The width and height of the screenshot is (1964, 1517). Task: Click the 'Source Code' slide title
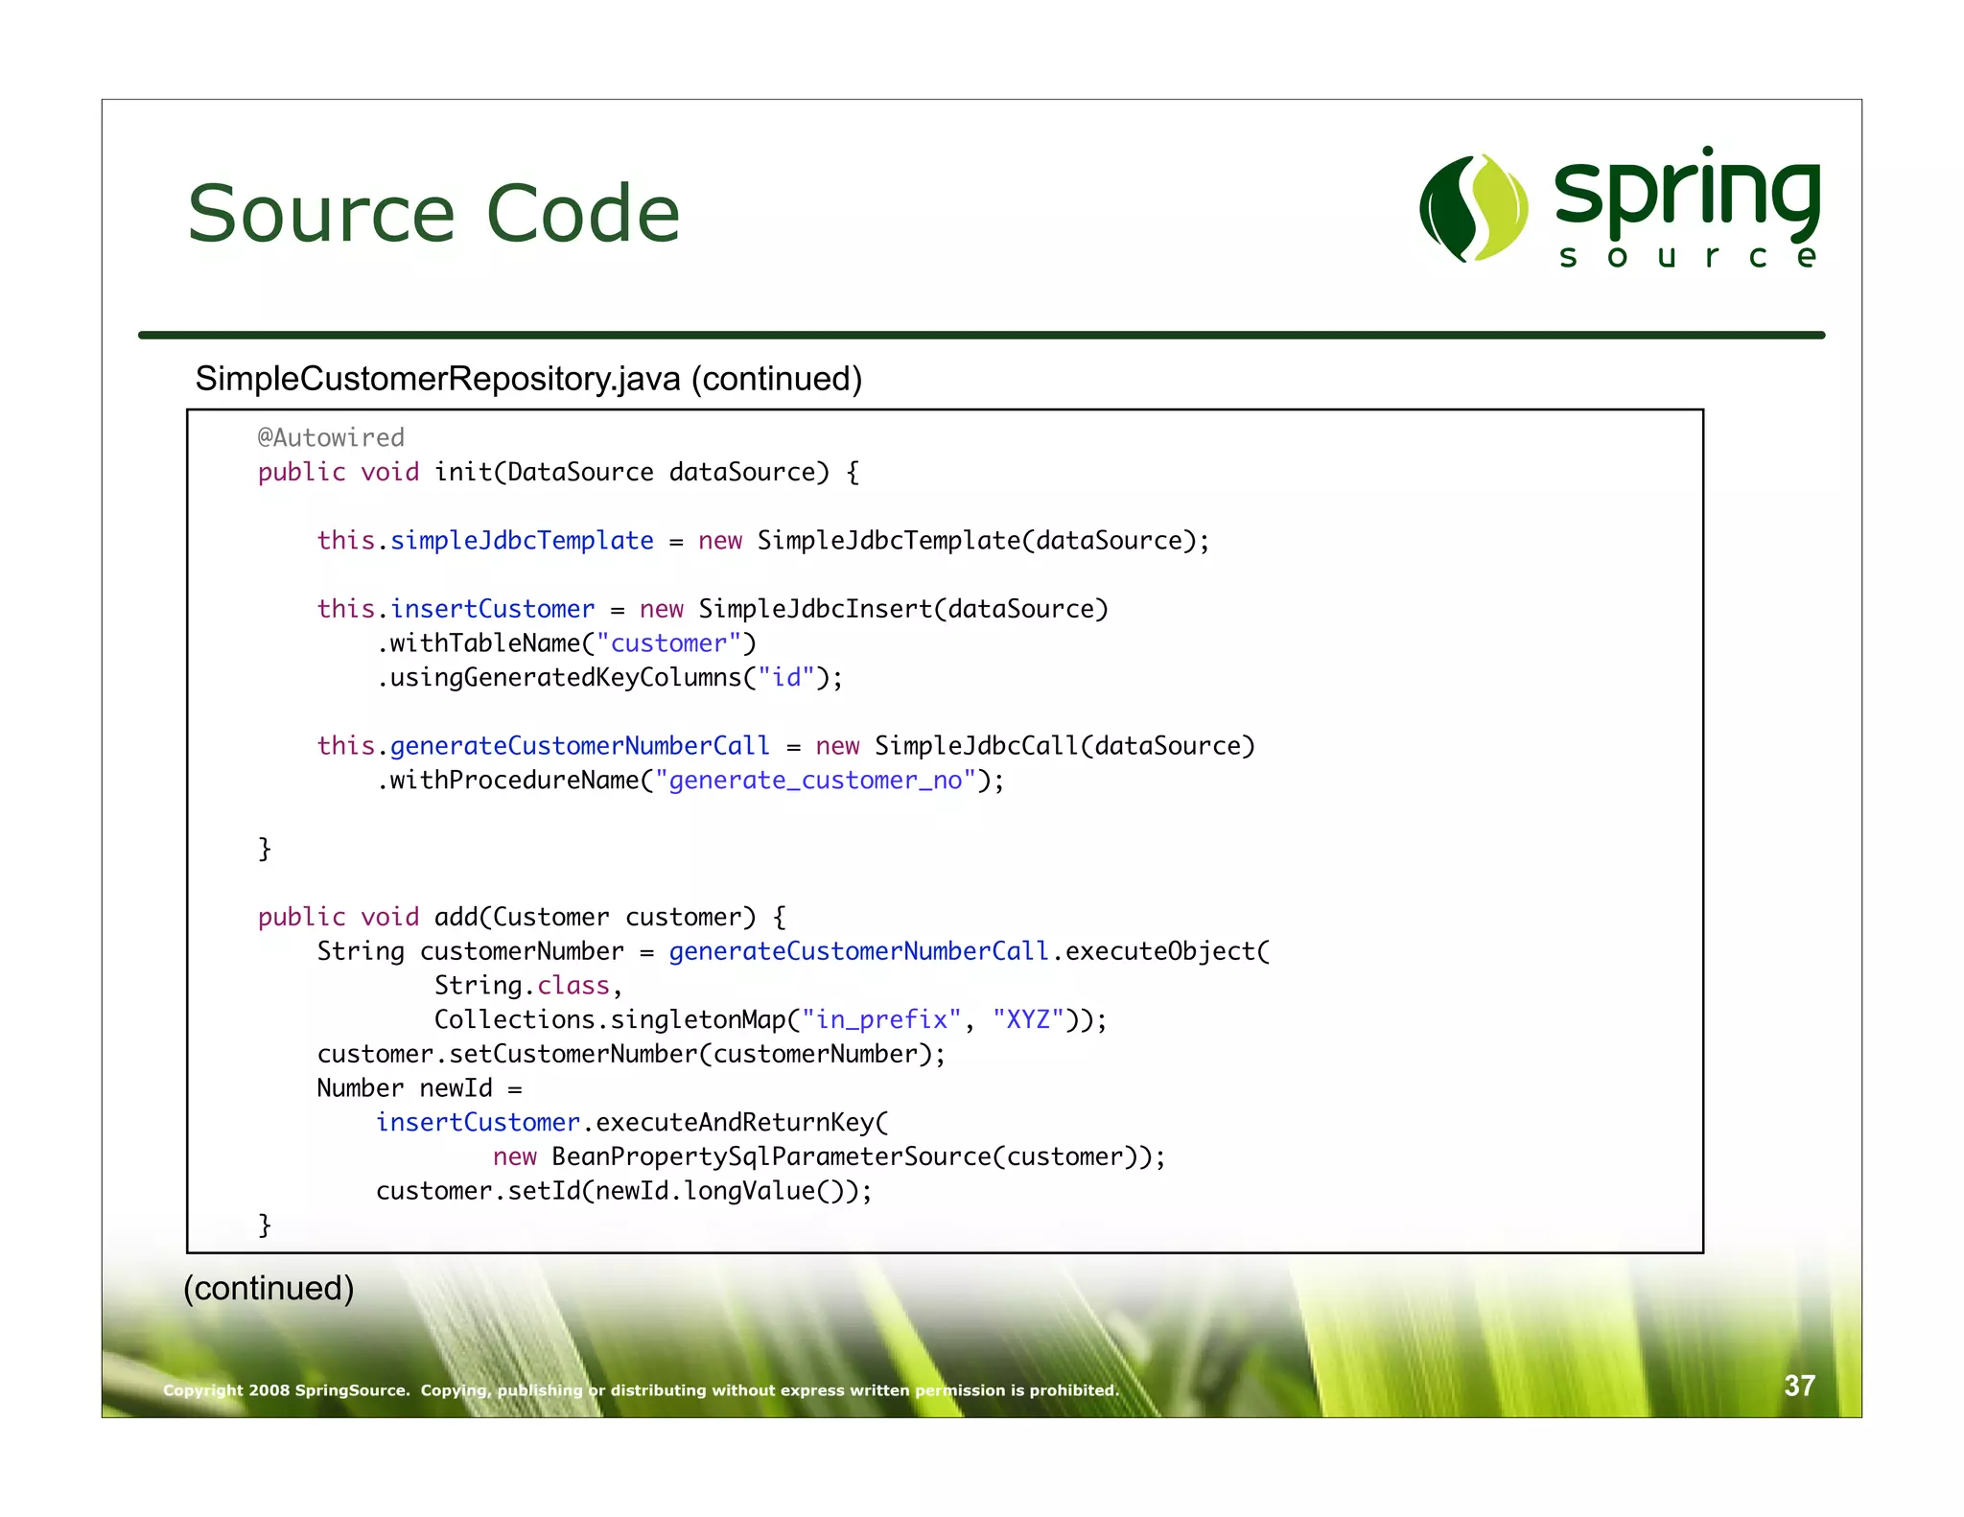tap(433, 213)
